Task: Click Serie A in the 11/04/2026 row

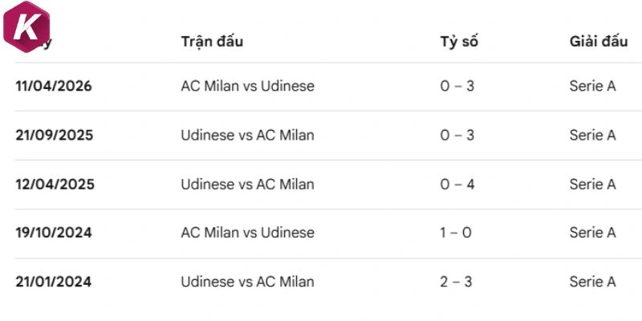Action: [592, 86]
